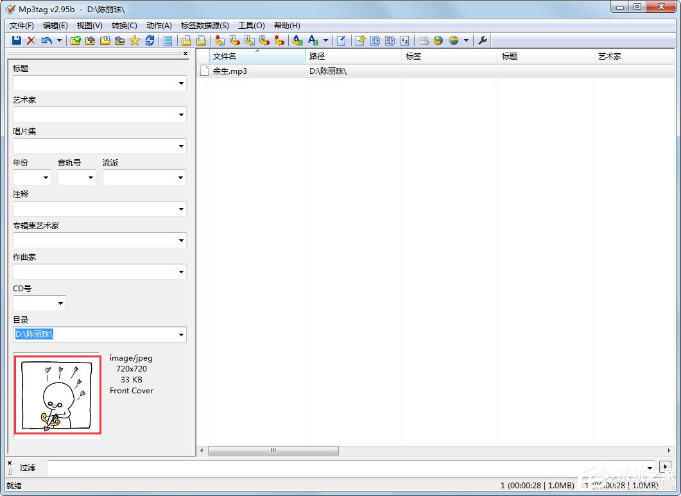Screen dimensions: 681x496
Task: Open the undo history dropdown arrow
Action: coord(59,40)
